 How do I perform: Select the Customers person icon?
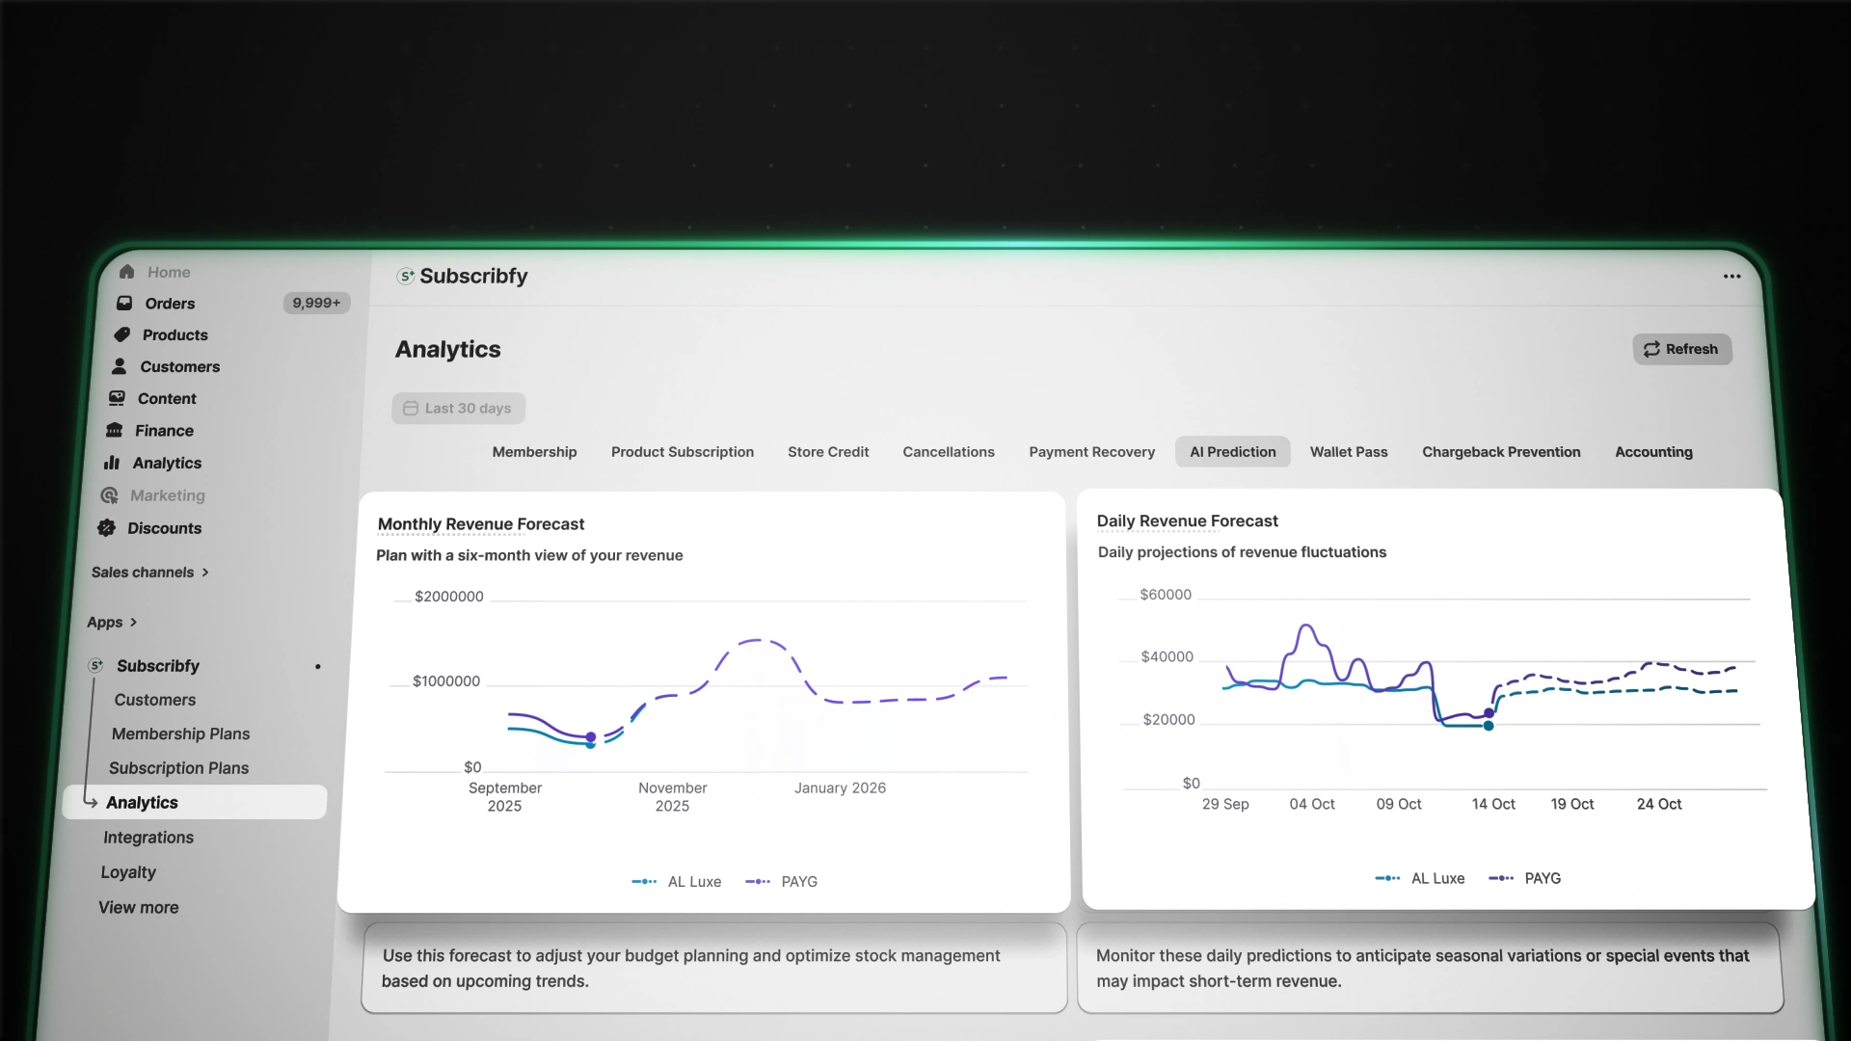[x=119, y=367]
